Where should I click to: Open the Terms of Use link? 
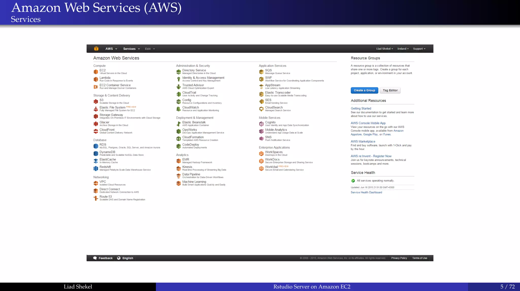[420, 258]
